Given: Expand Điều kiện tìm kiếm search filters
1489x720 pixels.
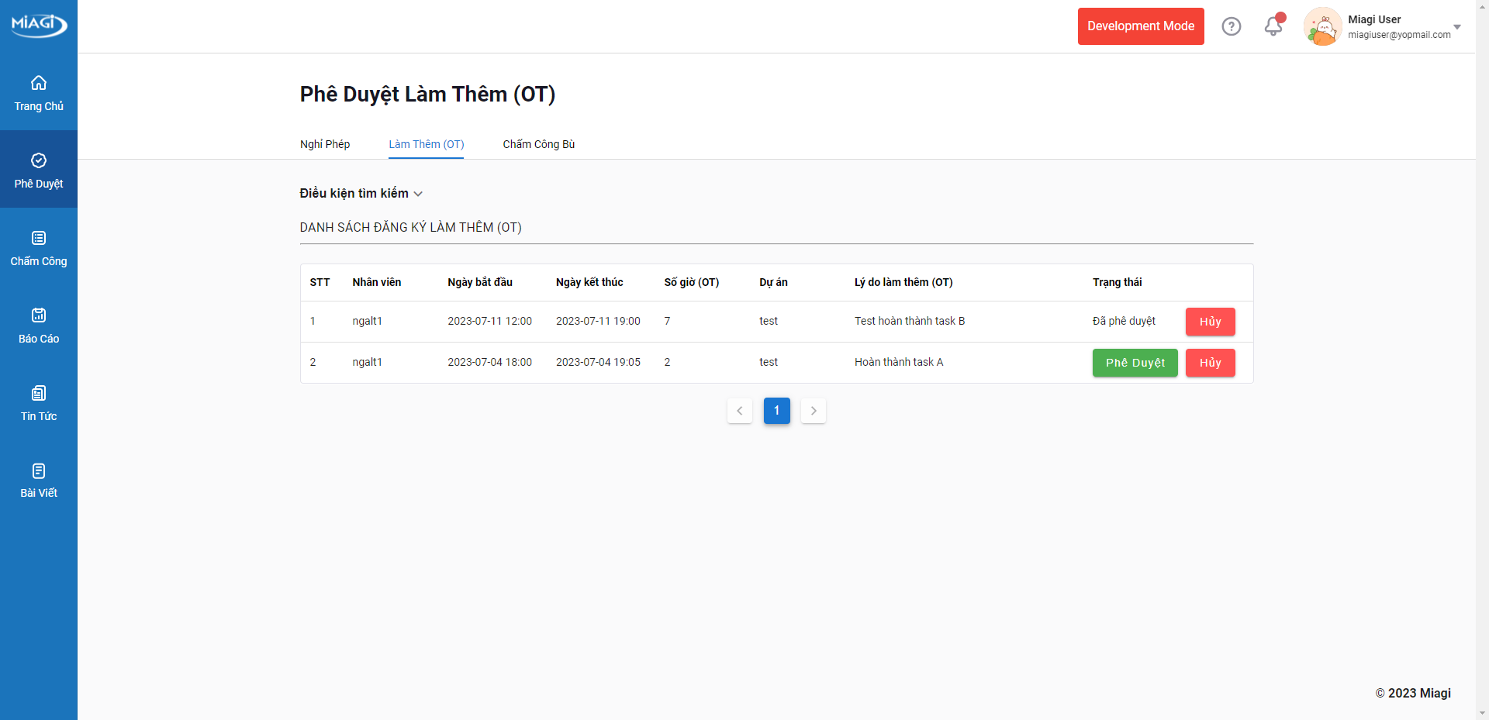Looking at the screenshot, I should pos(361,194).
